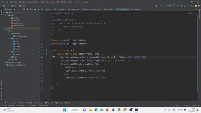Open Project panel gear options
Image resolution: width=201 pixels, height=113 pixels.
pos(35,9)
